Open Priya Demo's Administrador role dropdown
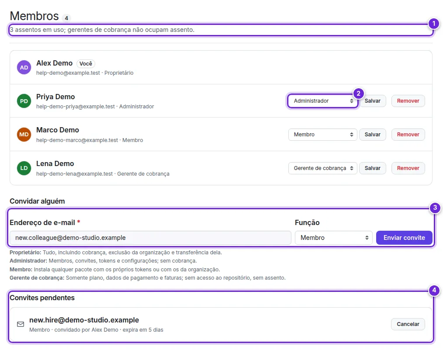The image size is (443, 350). [x=323, y=101]
